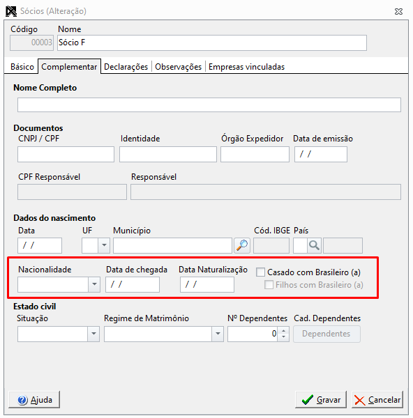Open the Declarações tab
The width and height of the screenshot is (413, 418).
(126, 67)
